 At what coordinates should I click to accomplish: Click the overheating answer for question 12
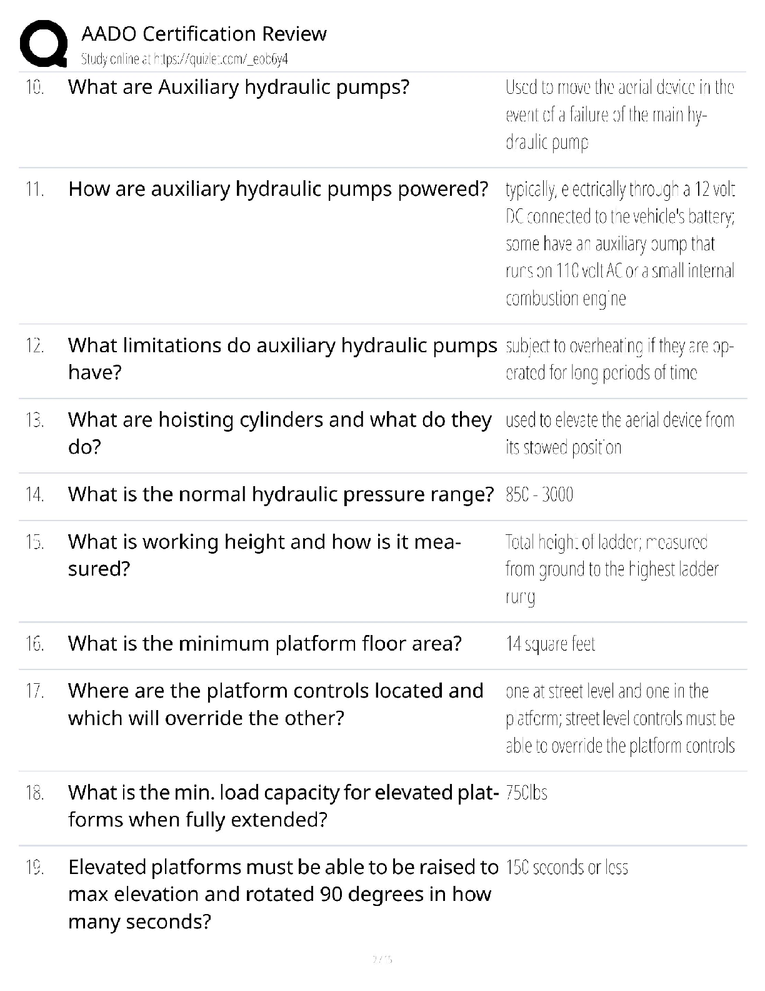click(619, 359)
